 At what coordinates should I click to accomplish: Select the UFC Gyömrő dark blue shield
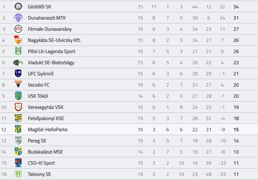(18, 74)
